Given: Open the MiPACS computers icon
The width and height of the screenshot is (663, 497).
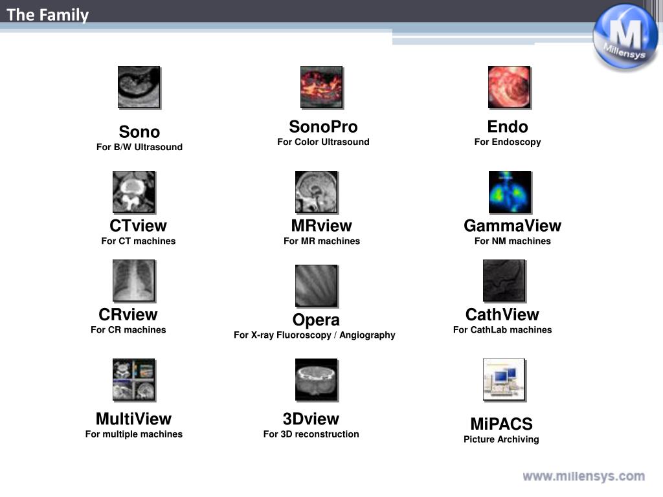Looking at the screenshot, I should (504, 379).
